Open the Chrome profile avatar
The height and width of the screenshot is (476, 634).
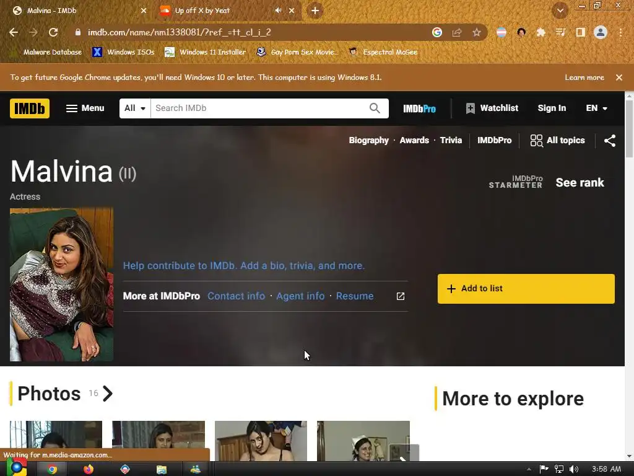[601, 32]
